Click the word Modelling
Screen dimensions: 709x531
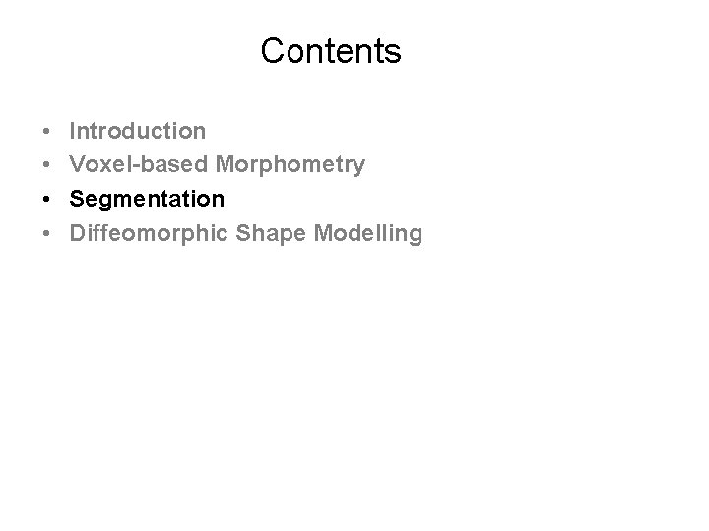368,233
